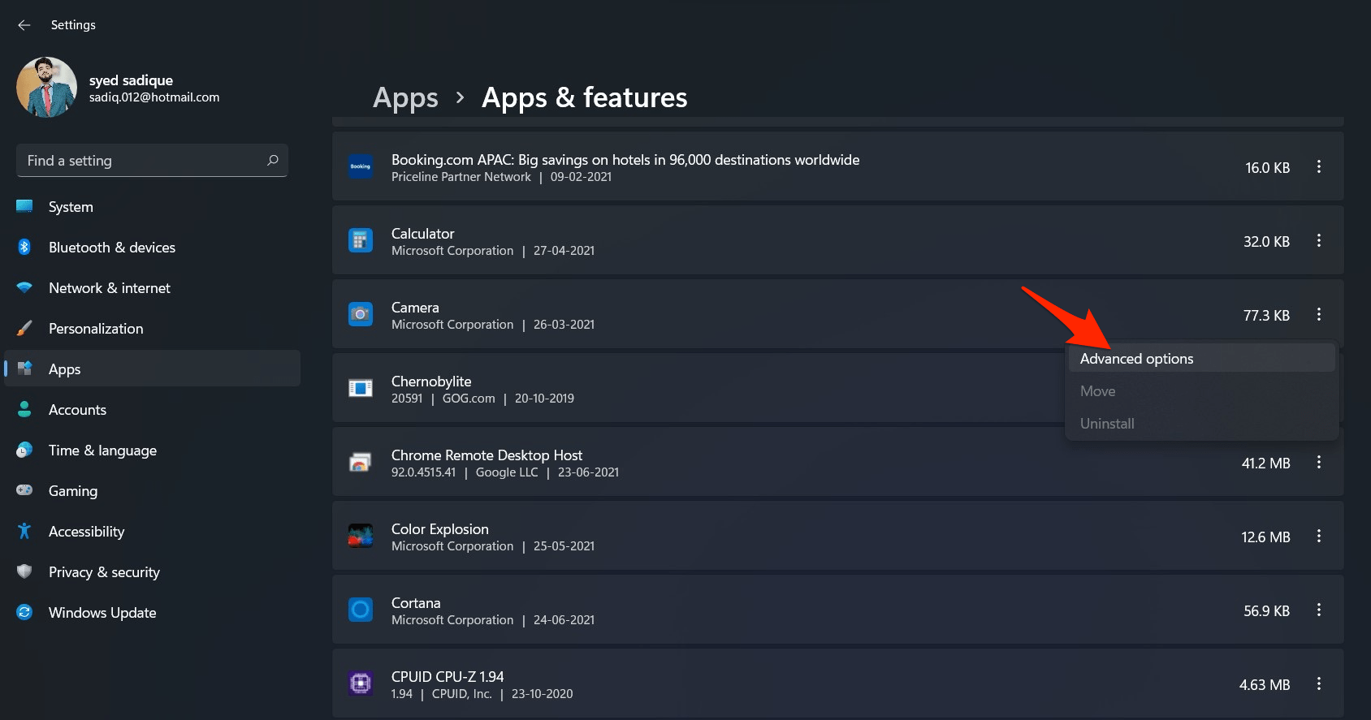Open System settings
Image resolution: width=1371 pixels, height=720 pixels.
pyautogui.click(x=152, y=207)
